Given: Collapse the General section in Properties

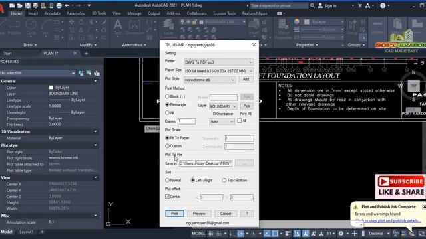Looking at the screenshot, I should tap(95, 81).
